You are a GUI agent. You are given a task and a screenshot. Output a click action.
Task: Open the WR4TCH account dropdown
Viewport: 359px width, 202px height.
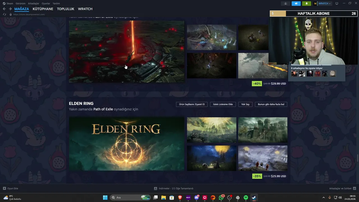pos(325,3)
